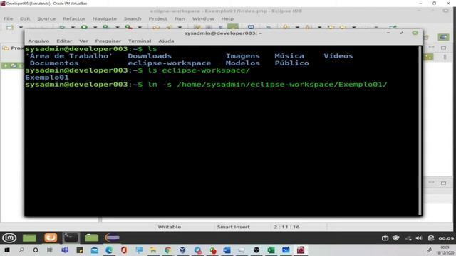Screen dimensions: 456x256
Task: Open Eclipse Project menu
Action: point(158,18)
